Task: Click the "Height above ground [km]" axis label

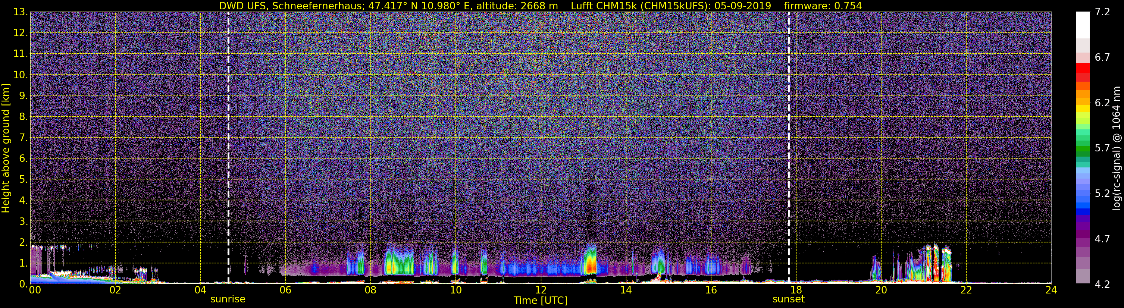Action: [x=6, y=148]
